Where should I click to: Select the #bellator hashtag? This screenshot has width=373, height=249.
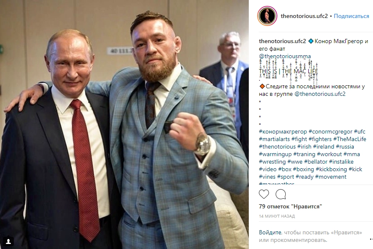(316, 162)
